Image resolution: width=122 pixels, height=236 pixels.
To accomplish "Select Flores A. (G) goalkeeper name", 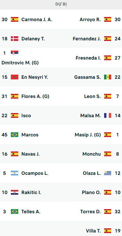I will click(x=35, y=96).
